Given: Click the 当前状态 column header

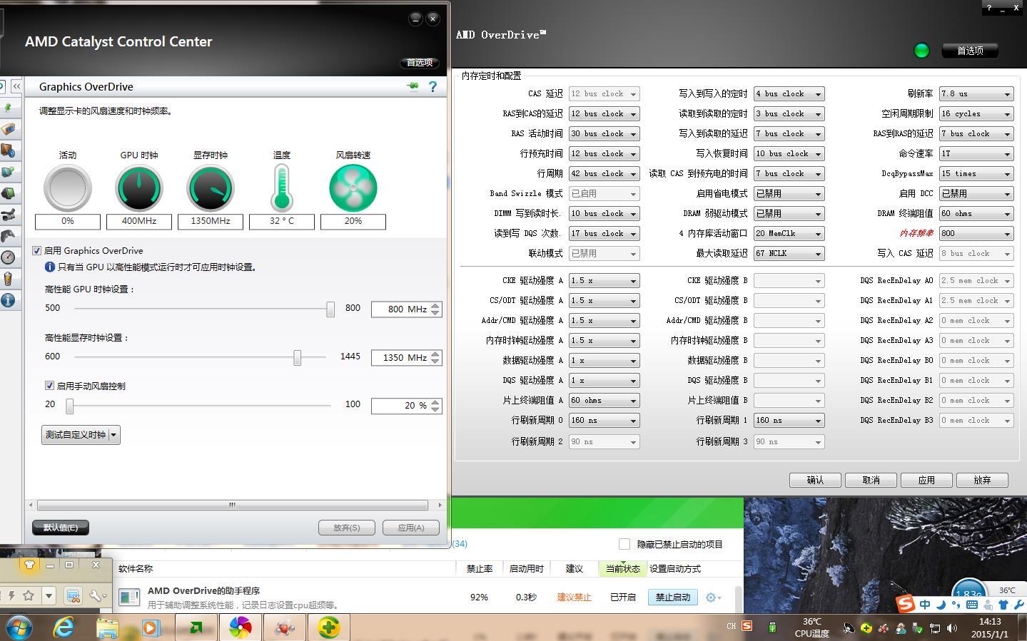Looking at the screenshot, I should pyautogui.click(x=623, y=568).
